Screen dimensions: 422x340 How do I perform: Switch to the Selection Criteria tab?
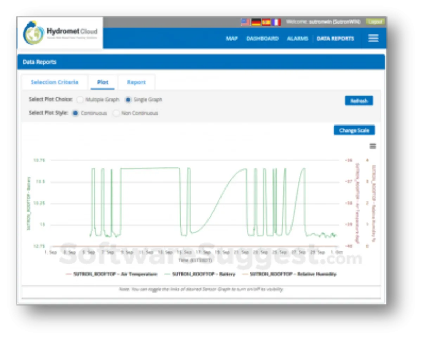[x=55, y=82]
